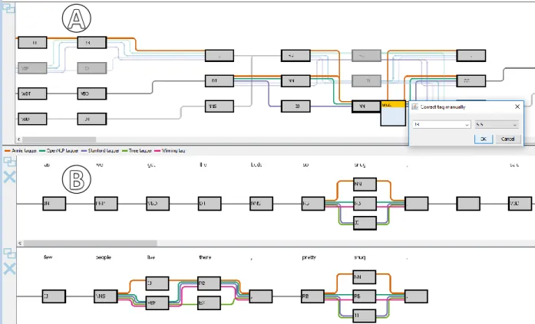Select VBP node under word 'live'

pos(157,303)
